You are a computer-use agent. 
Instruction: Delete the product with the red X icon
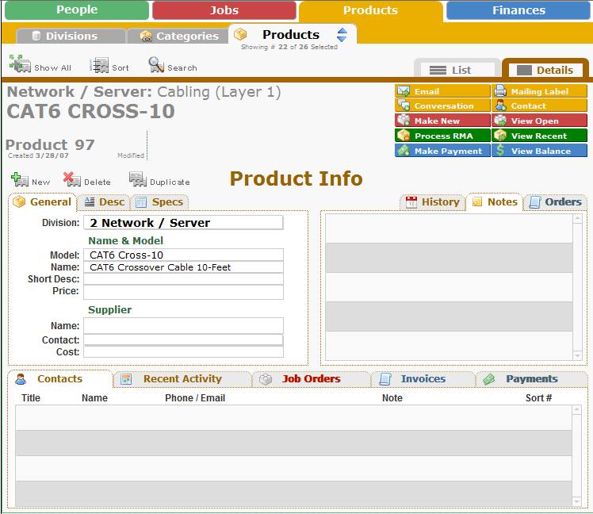72,180
